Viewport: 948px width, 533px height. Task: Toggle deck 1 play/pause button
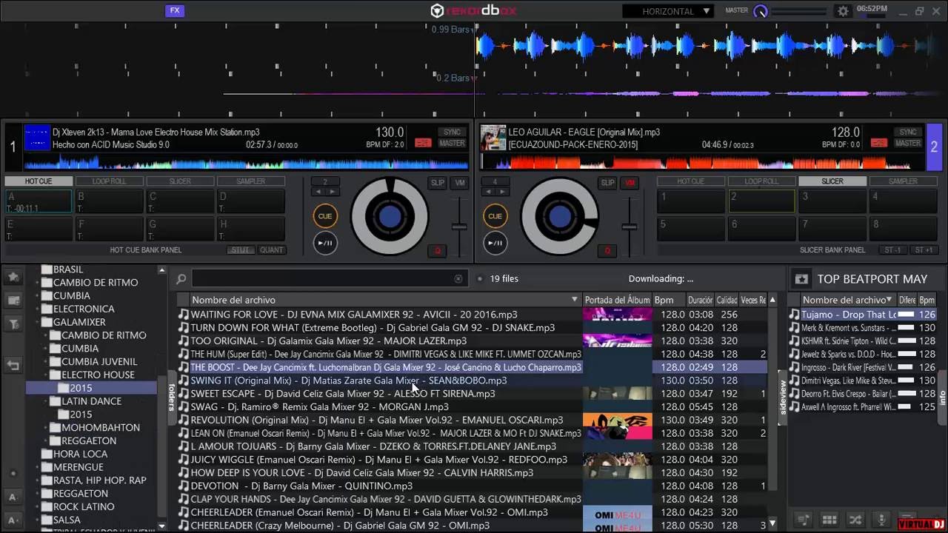[x=325, y=243]
